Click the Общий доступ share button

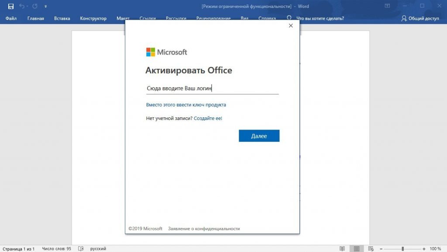pos(420,18)
